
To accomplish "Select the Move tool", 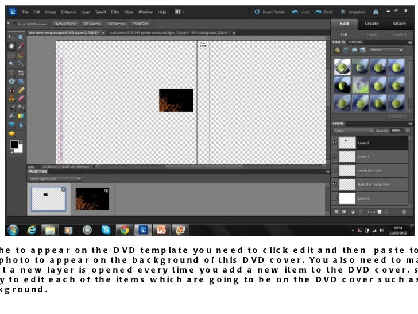I will pos(11,37).
